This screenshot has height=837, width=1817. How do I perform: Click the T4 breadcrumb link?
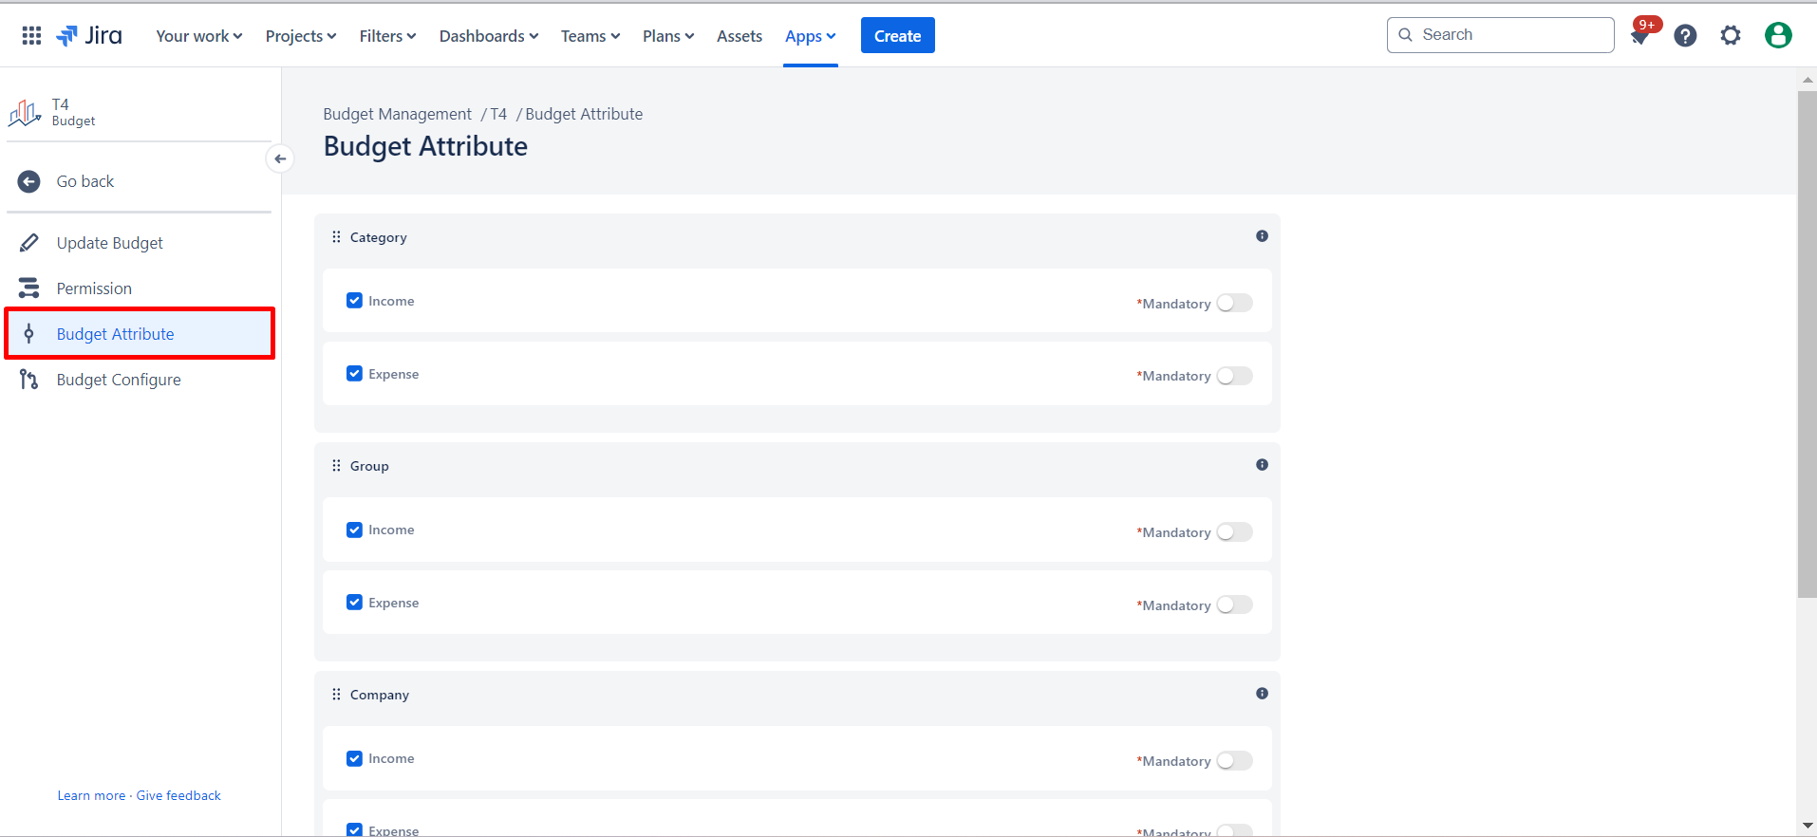pyautogui.click(x=498, y=114)
